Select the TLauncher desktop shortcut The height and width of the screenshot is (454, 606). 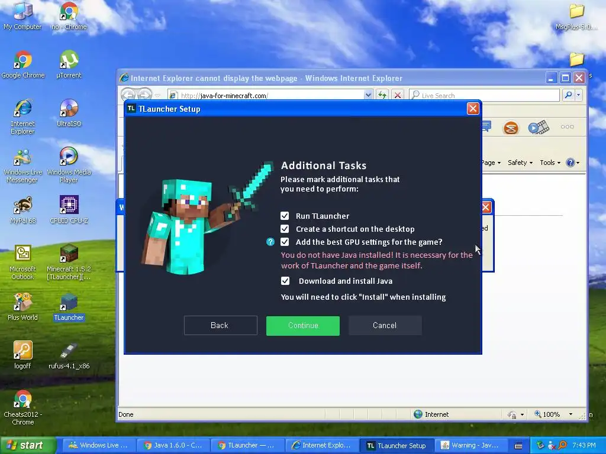click(69, 307)
